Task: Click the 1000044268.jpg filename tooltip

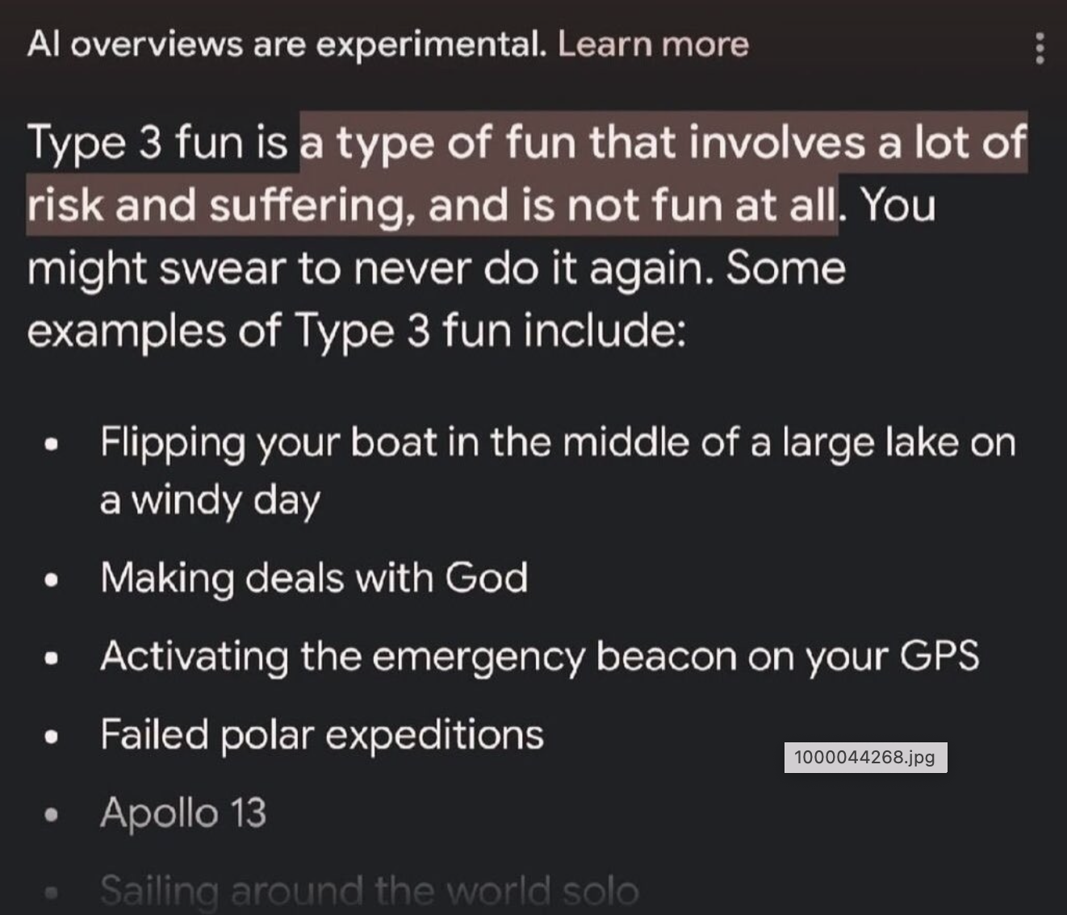Action: coord(865,758)
